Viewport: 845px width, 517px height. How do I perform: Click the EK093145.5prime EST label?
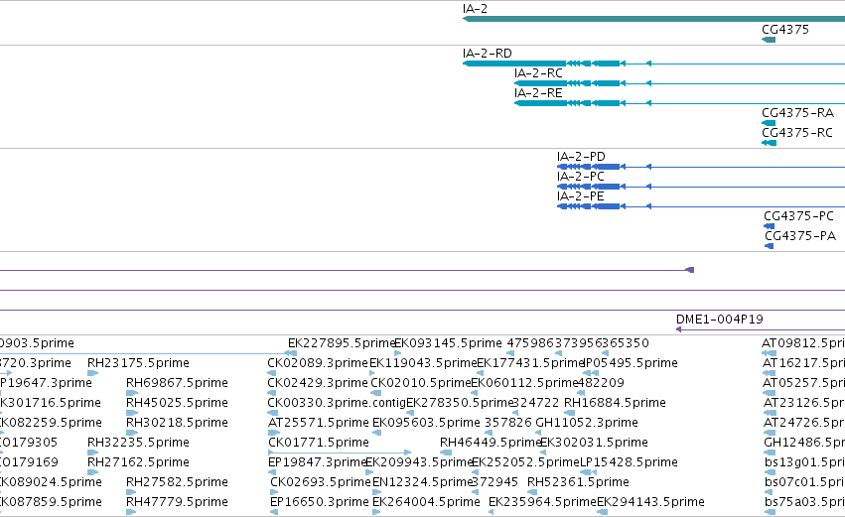click(449, 343)
